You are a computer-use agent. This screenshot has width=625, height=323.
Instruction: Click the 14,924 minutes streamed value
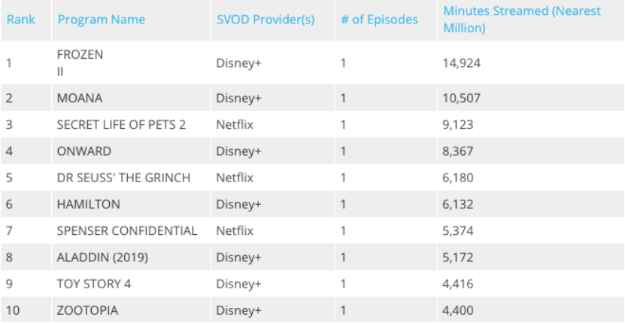point(461,62)
